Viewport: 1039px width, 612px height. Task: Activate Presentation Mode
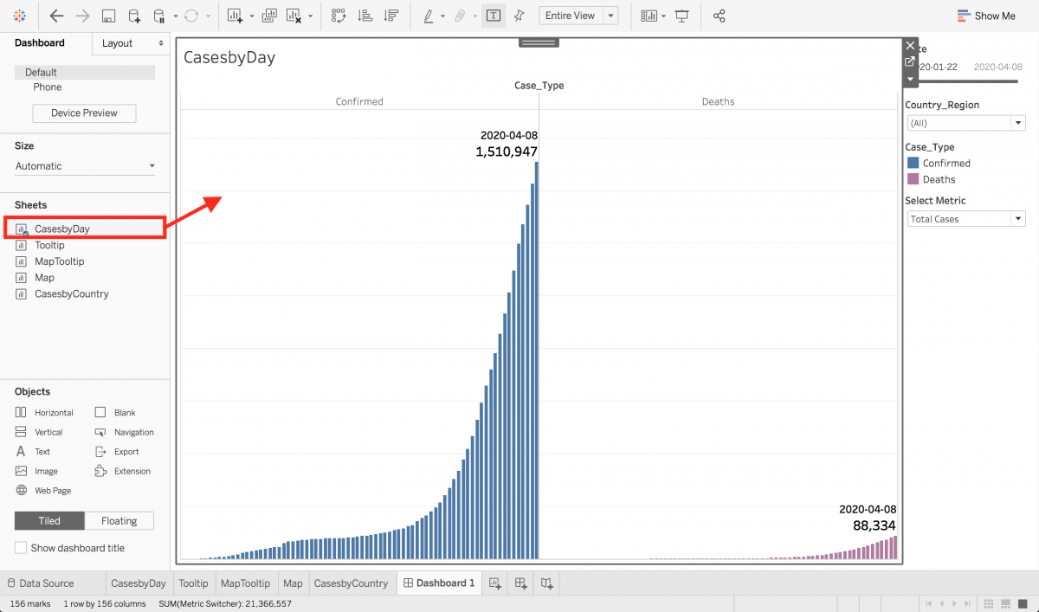(682, 16)
